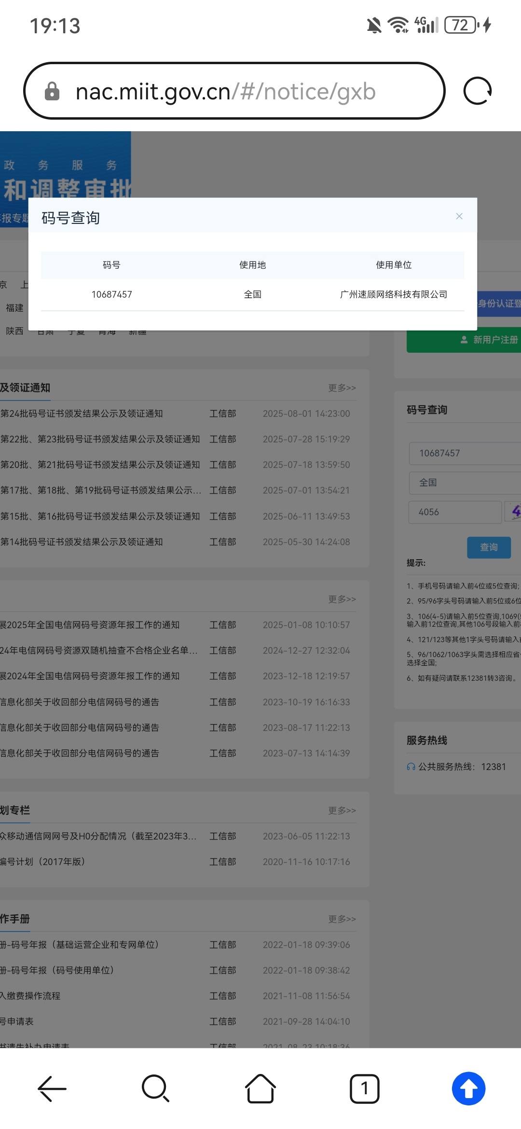Select result cell 10687457 in dialog
The width and height of the screenshot is (521, 1129).
coord(112,294)
